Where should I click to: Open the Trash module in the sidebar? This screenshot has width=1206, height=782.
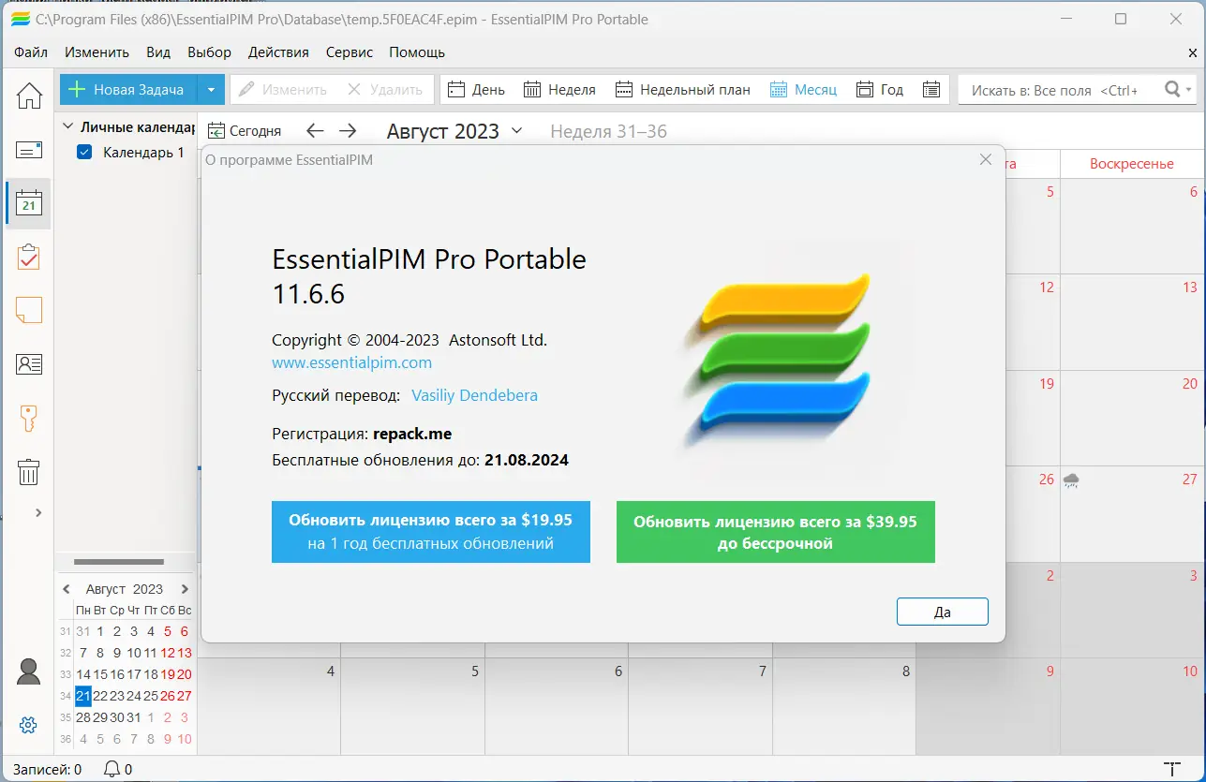click(x=29, y=472)
